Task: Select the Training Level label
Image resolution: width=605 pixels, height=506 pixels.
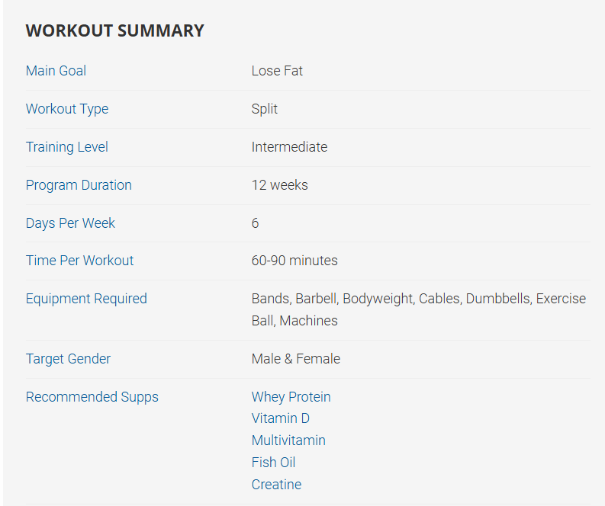Action: point(67,147)
